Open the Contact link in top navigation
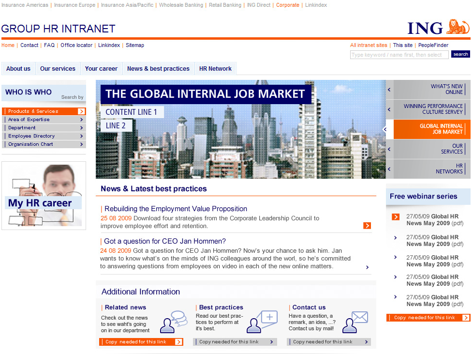Viewport: 473px width, 354px height. tap(30, 45)
